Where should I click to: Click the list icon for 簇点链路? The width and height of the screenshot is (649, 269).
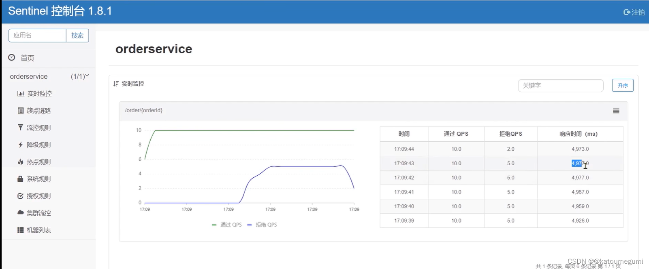pos(21,110)
